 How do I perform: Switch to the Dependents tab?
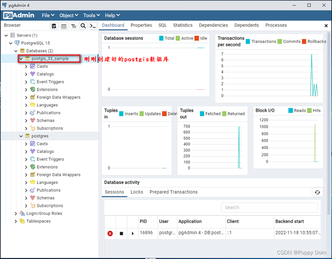[x=246, y=25]
